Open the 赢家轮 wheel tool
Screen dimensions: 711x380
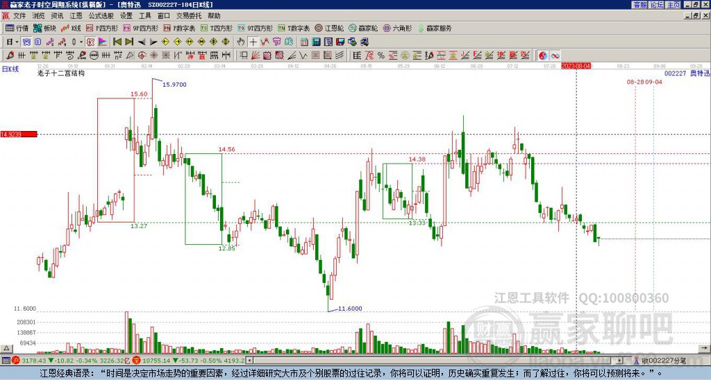(x=363, y=28)
